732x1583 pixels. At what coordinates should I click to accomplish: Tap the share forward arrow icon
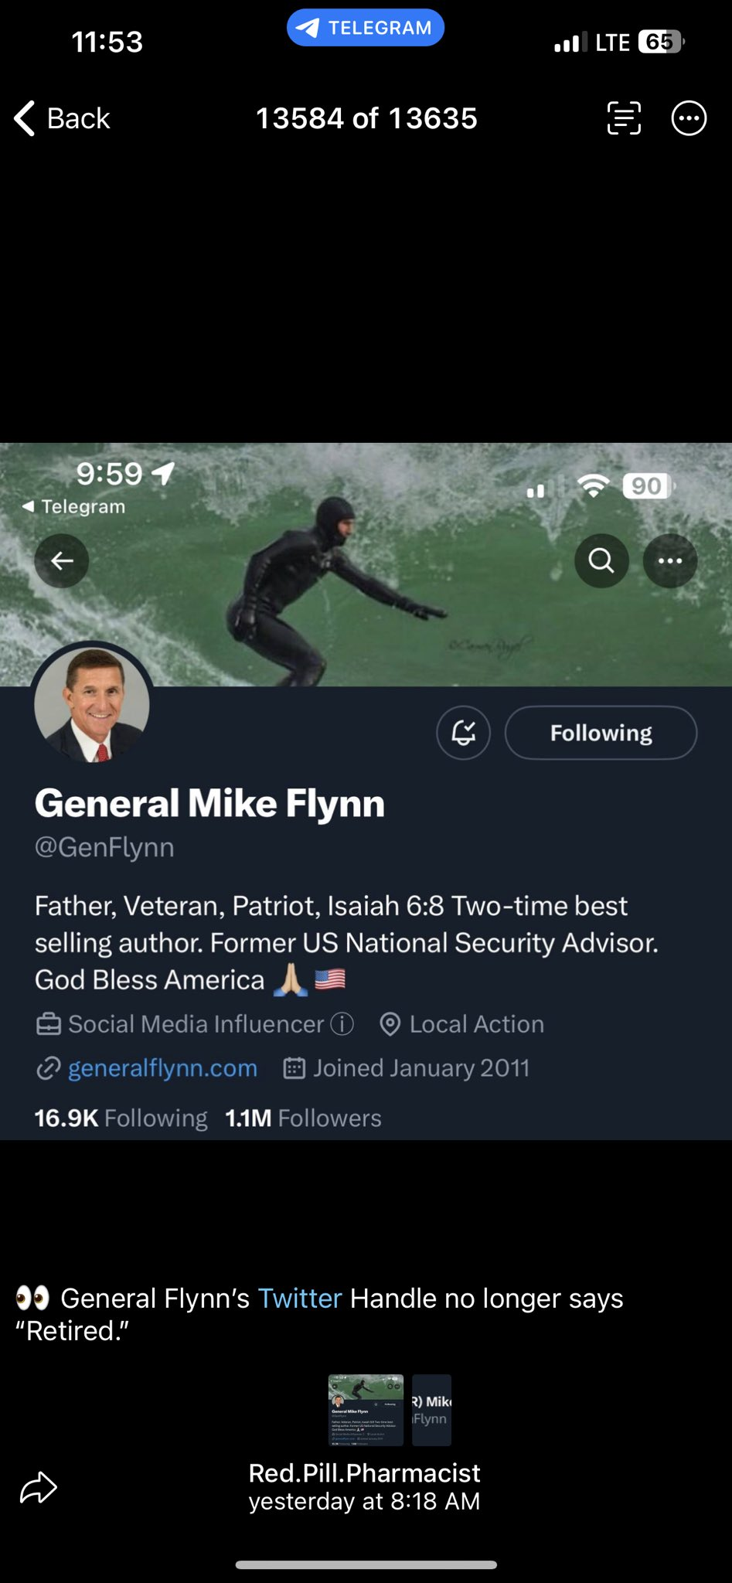point(39,1487)
